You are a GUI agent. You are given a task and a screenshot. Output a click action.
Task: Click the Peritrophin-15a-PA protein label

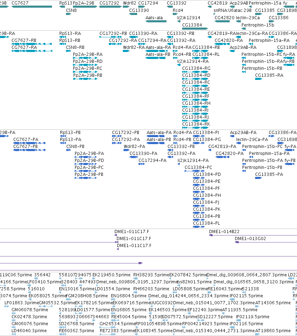tap(269, 154)
